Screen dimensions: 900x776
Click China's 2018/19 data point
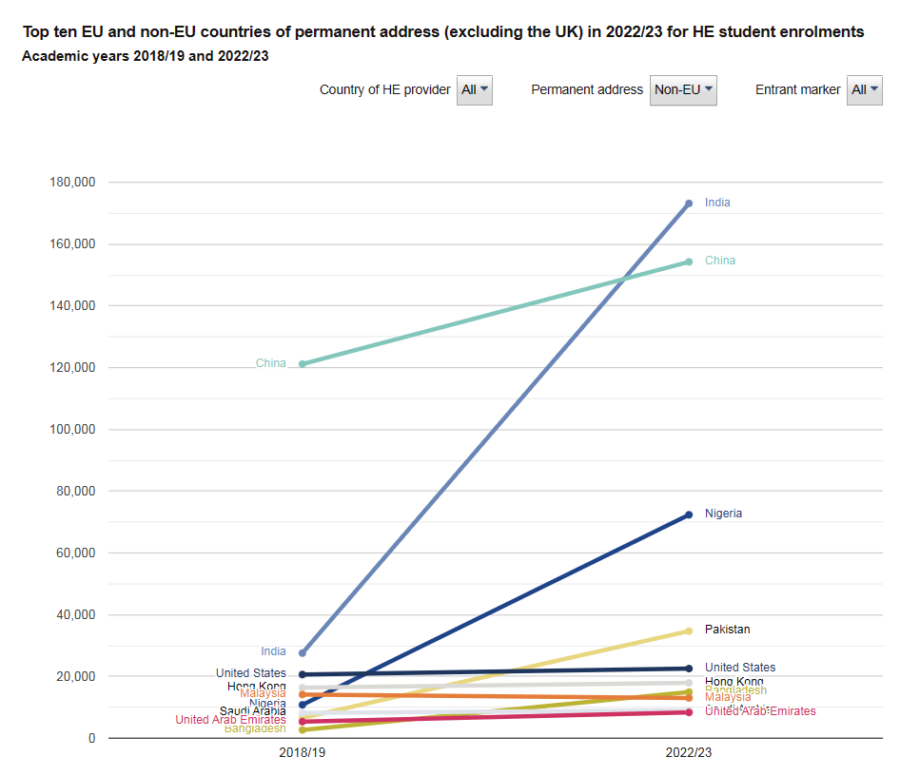pos(303,364)
